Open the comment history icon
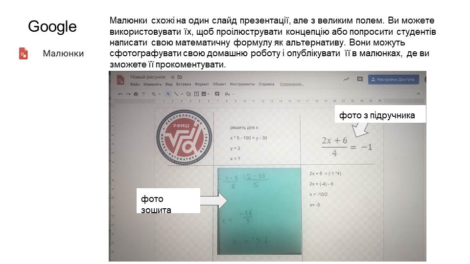This screenshot has width=470, height=264. point(360,79)
